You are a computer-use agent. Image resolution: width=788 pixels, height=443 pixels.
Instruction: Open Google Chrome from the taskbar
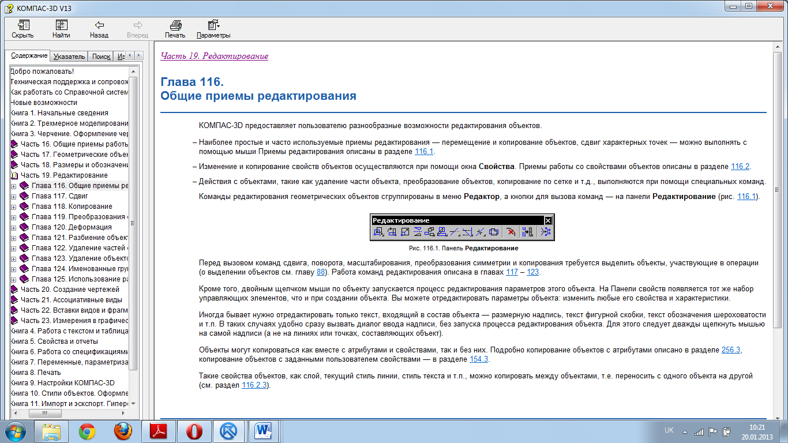click(x=88, y=431)
